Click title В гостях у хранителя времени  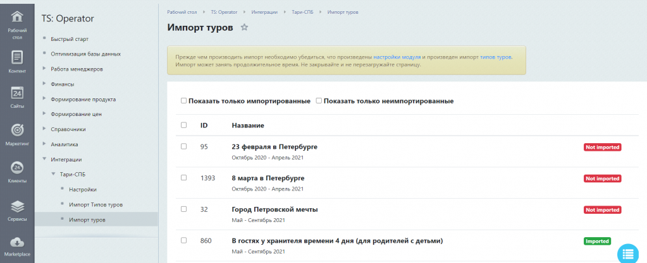[337, 241]
